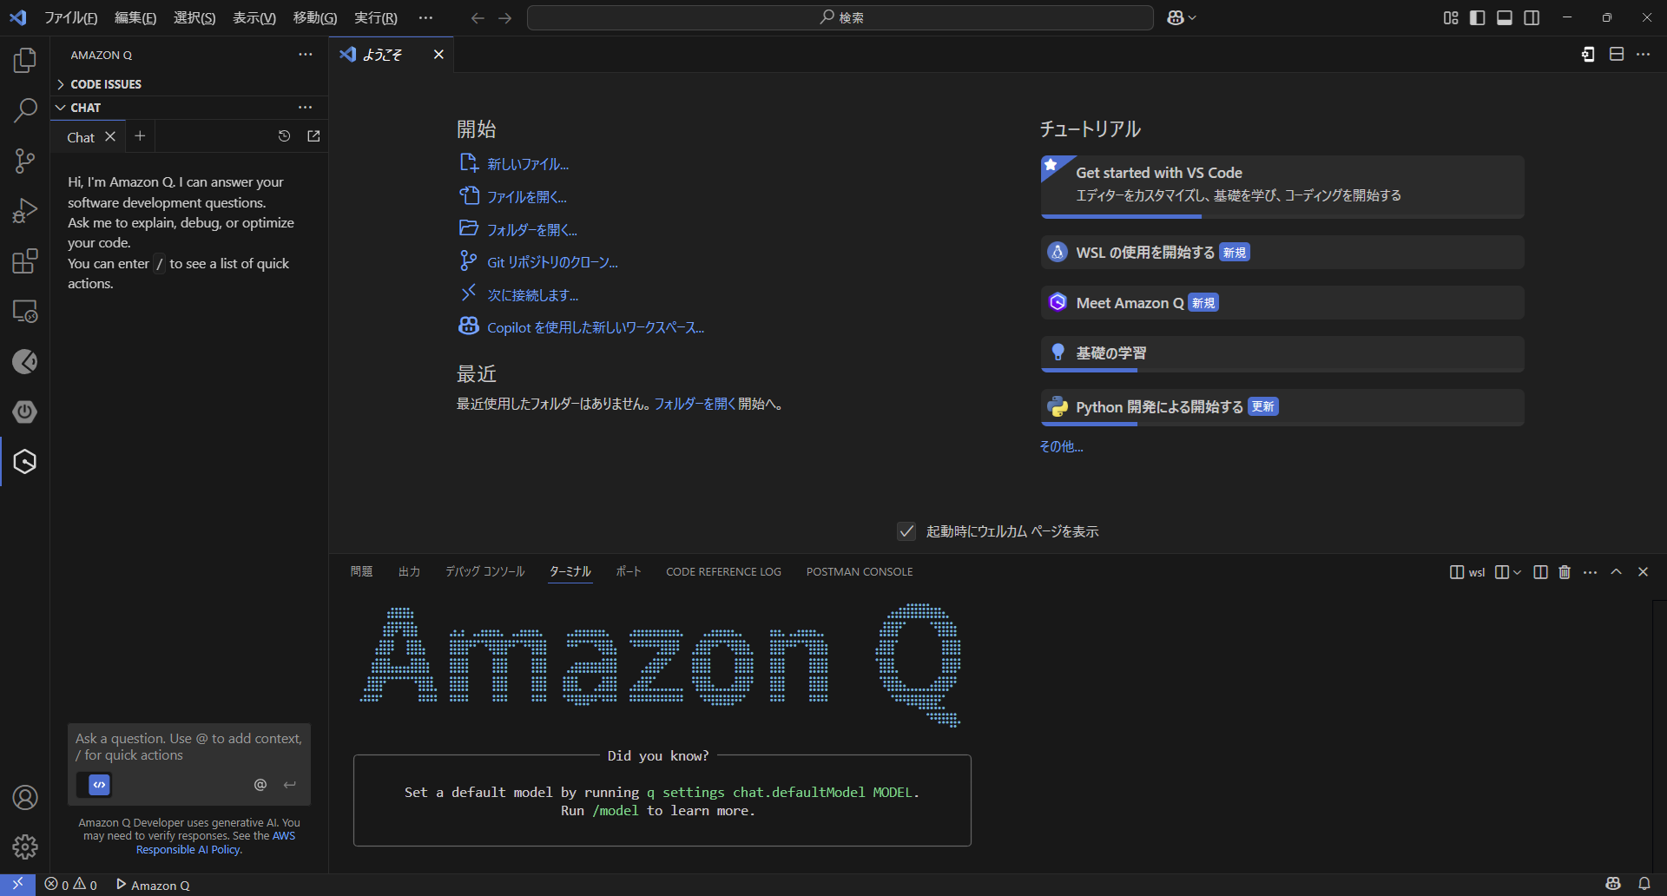Screen dimensions: 1667x896
Task: Toggle the primary side bar visibility
Action: (1477, 18)
